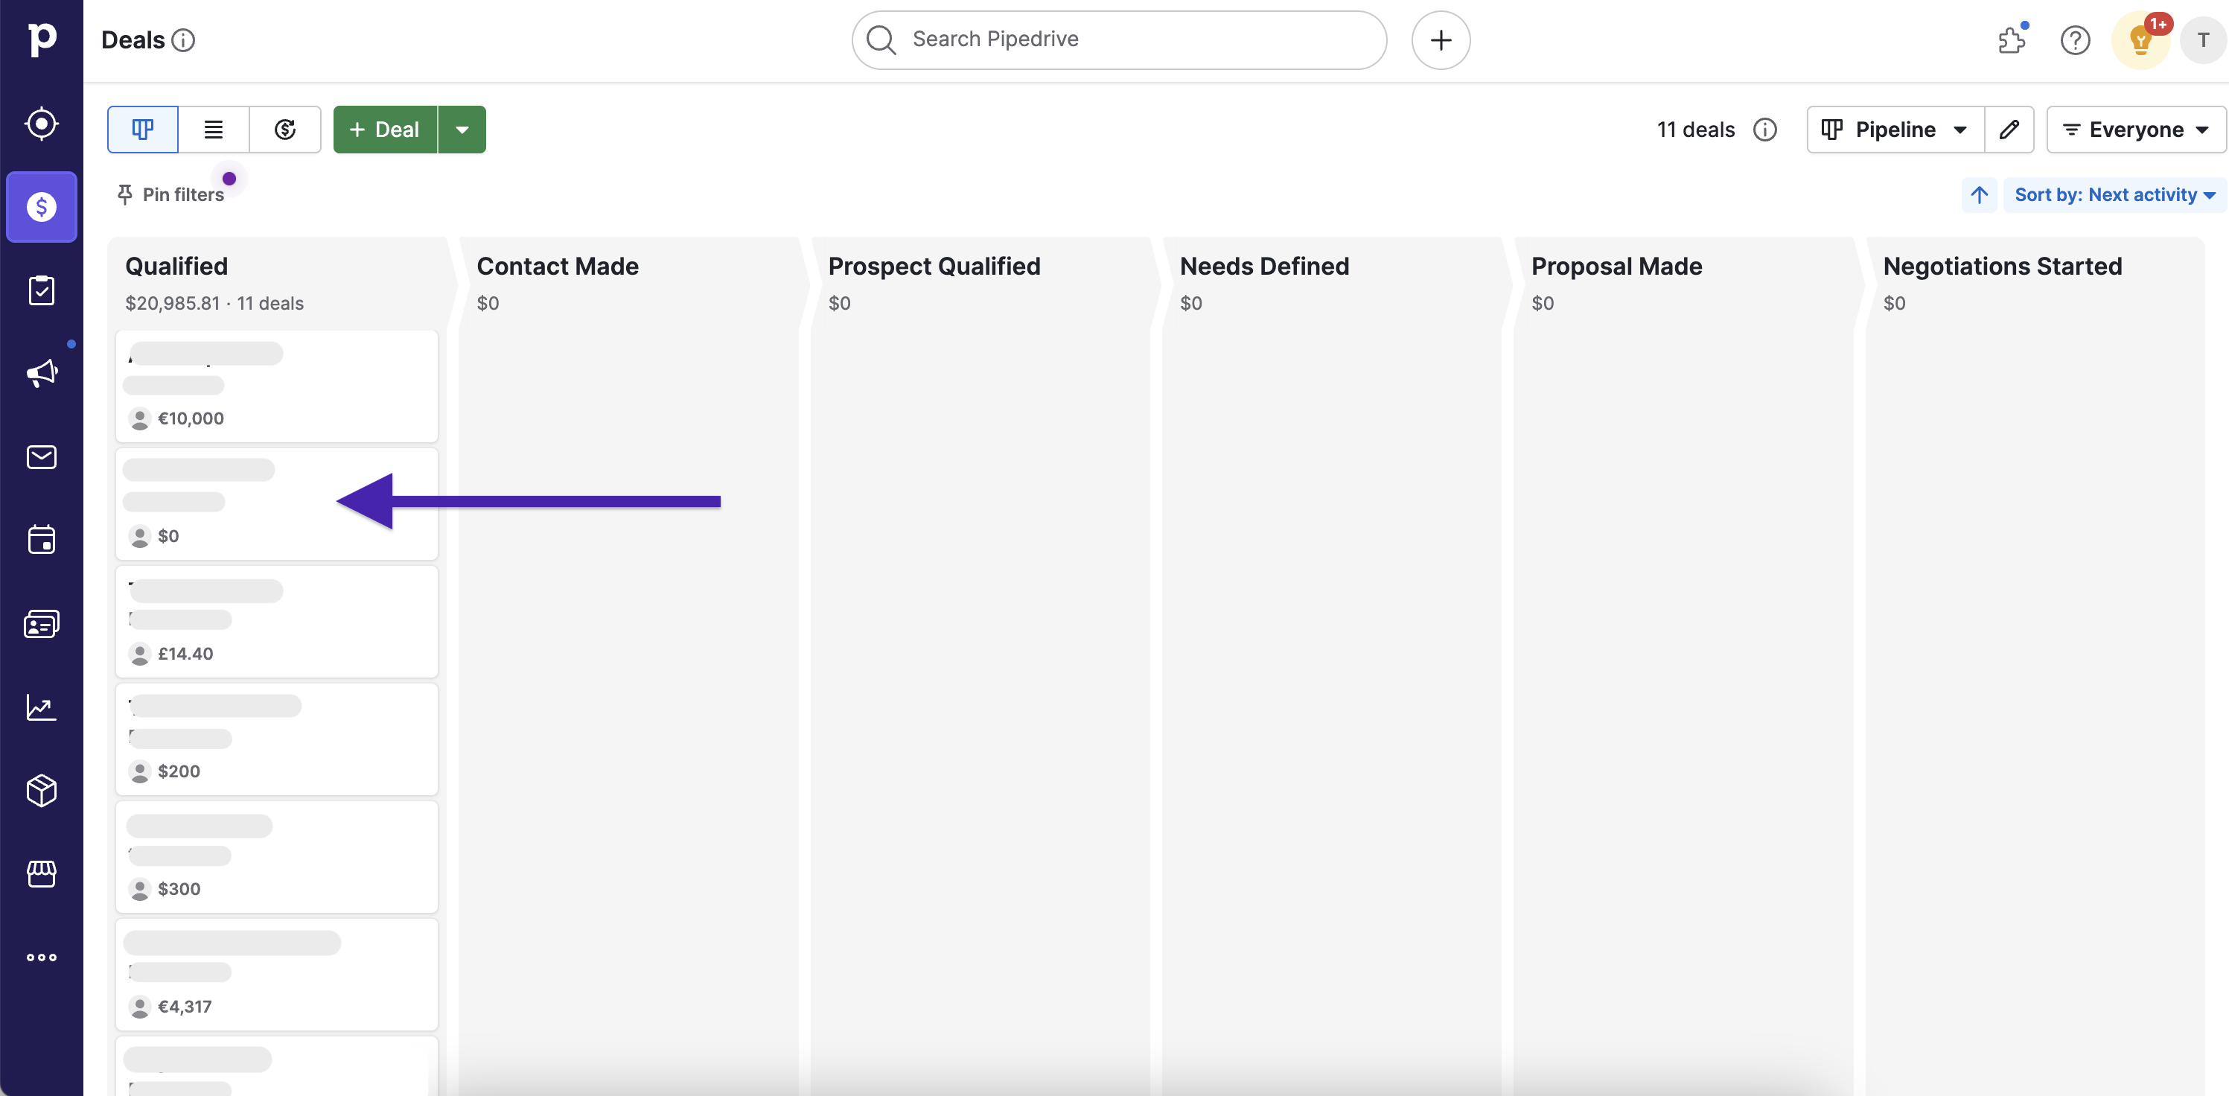Click person icon on £14.40 deal

[x=139, y=654]
